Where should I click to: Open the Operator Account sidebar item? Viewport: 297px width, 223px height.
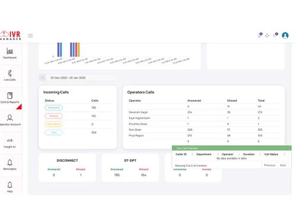[x=10, y=120]
